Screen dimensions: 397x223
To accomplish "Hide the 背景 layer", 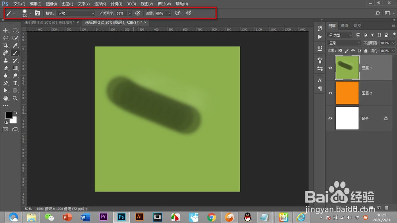I will coord(330,119).
